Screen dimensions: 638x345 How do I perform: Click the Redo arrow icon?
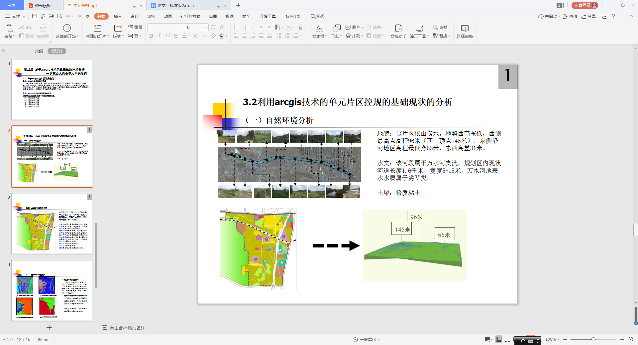click(x=79, y=16)
